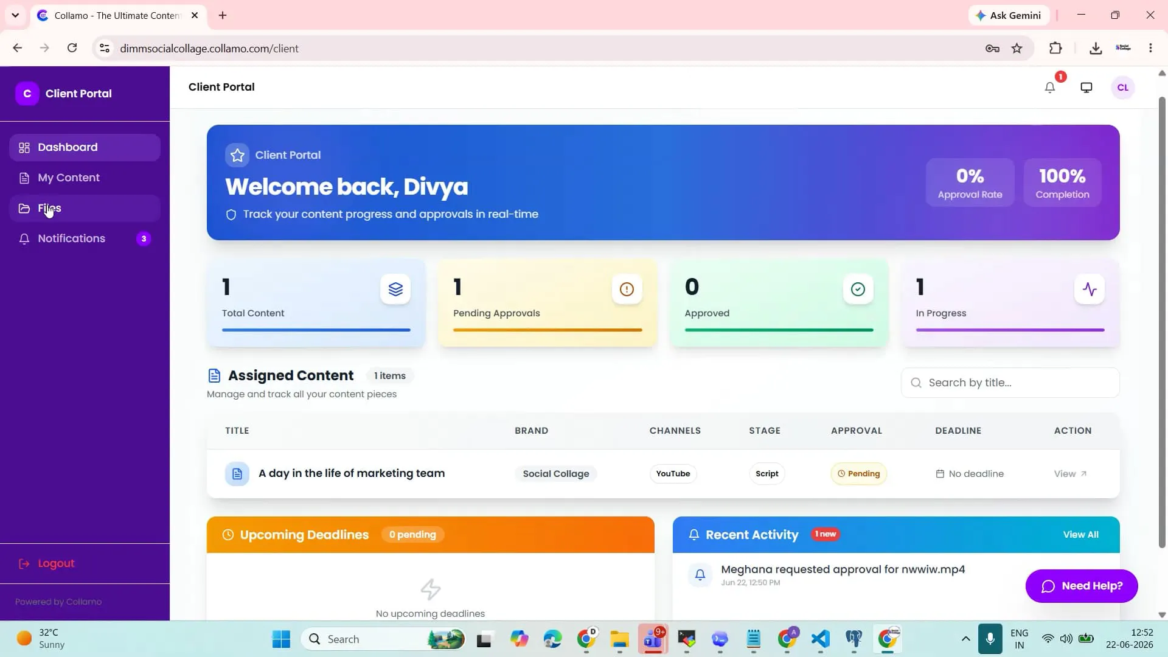
Task: Click the Search by title field
Action: click(1010, 383)
